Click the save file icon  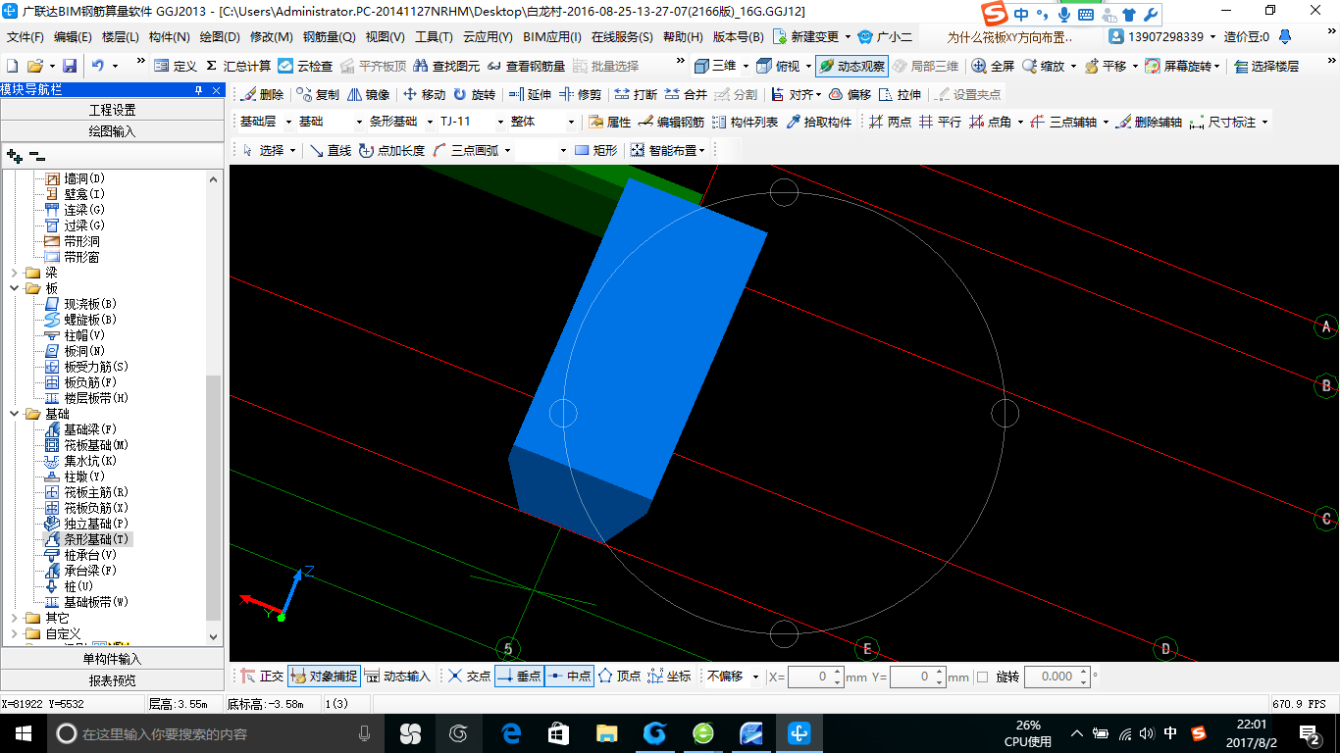click(70, 66)
